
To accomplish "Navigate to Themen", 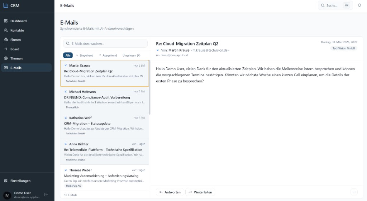I will point(16,58).
